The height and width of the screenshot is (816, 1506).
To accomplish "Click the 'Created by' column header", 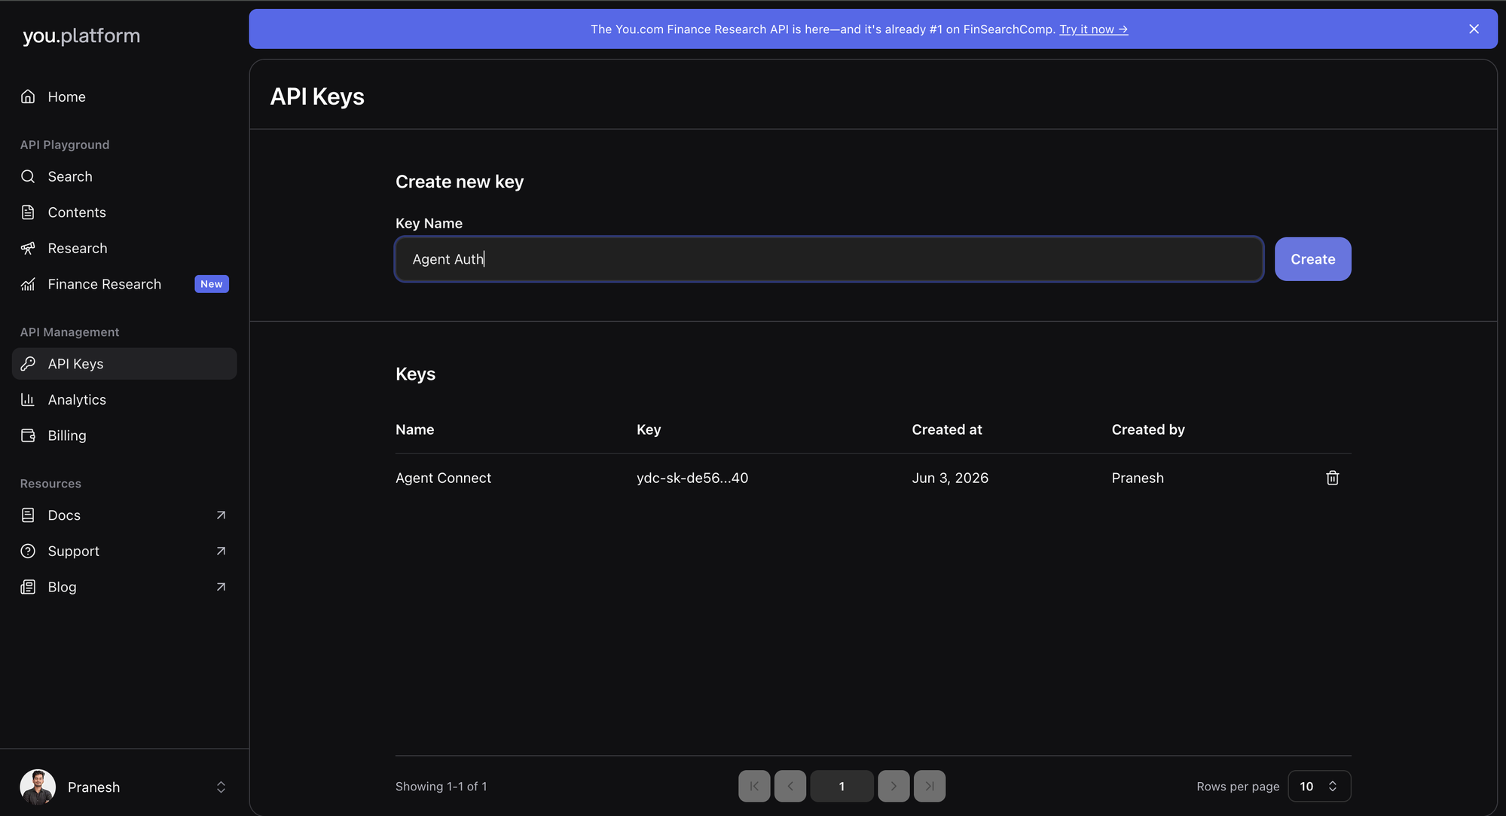I will (x=1148, y=429).
